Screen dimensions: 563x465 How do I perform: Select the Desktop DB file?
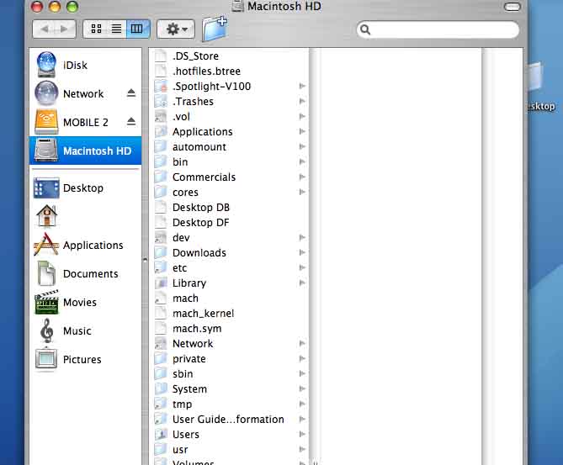[x=229, y=208]
